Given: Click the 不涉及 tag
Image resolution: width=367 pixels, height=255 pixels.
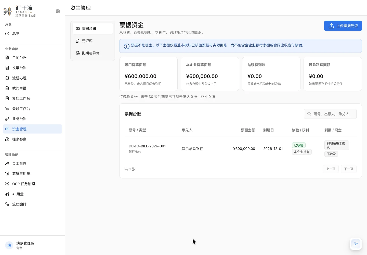Looking at the screenshot, I should (x=331, y=154).
